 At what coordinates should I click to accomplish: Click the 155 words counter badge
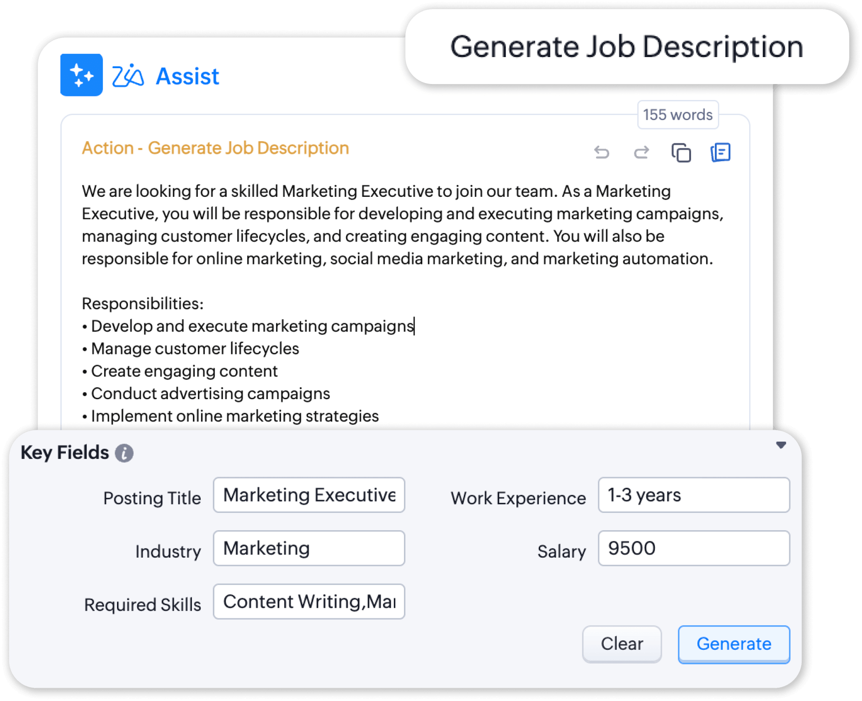678,115
